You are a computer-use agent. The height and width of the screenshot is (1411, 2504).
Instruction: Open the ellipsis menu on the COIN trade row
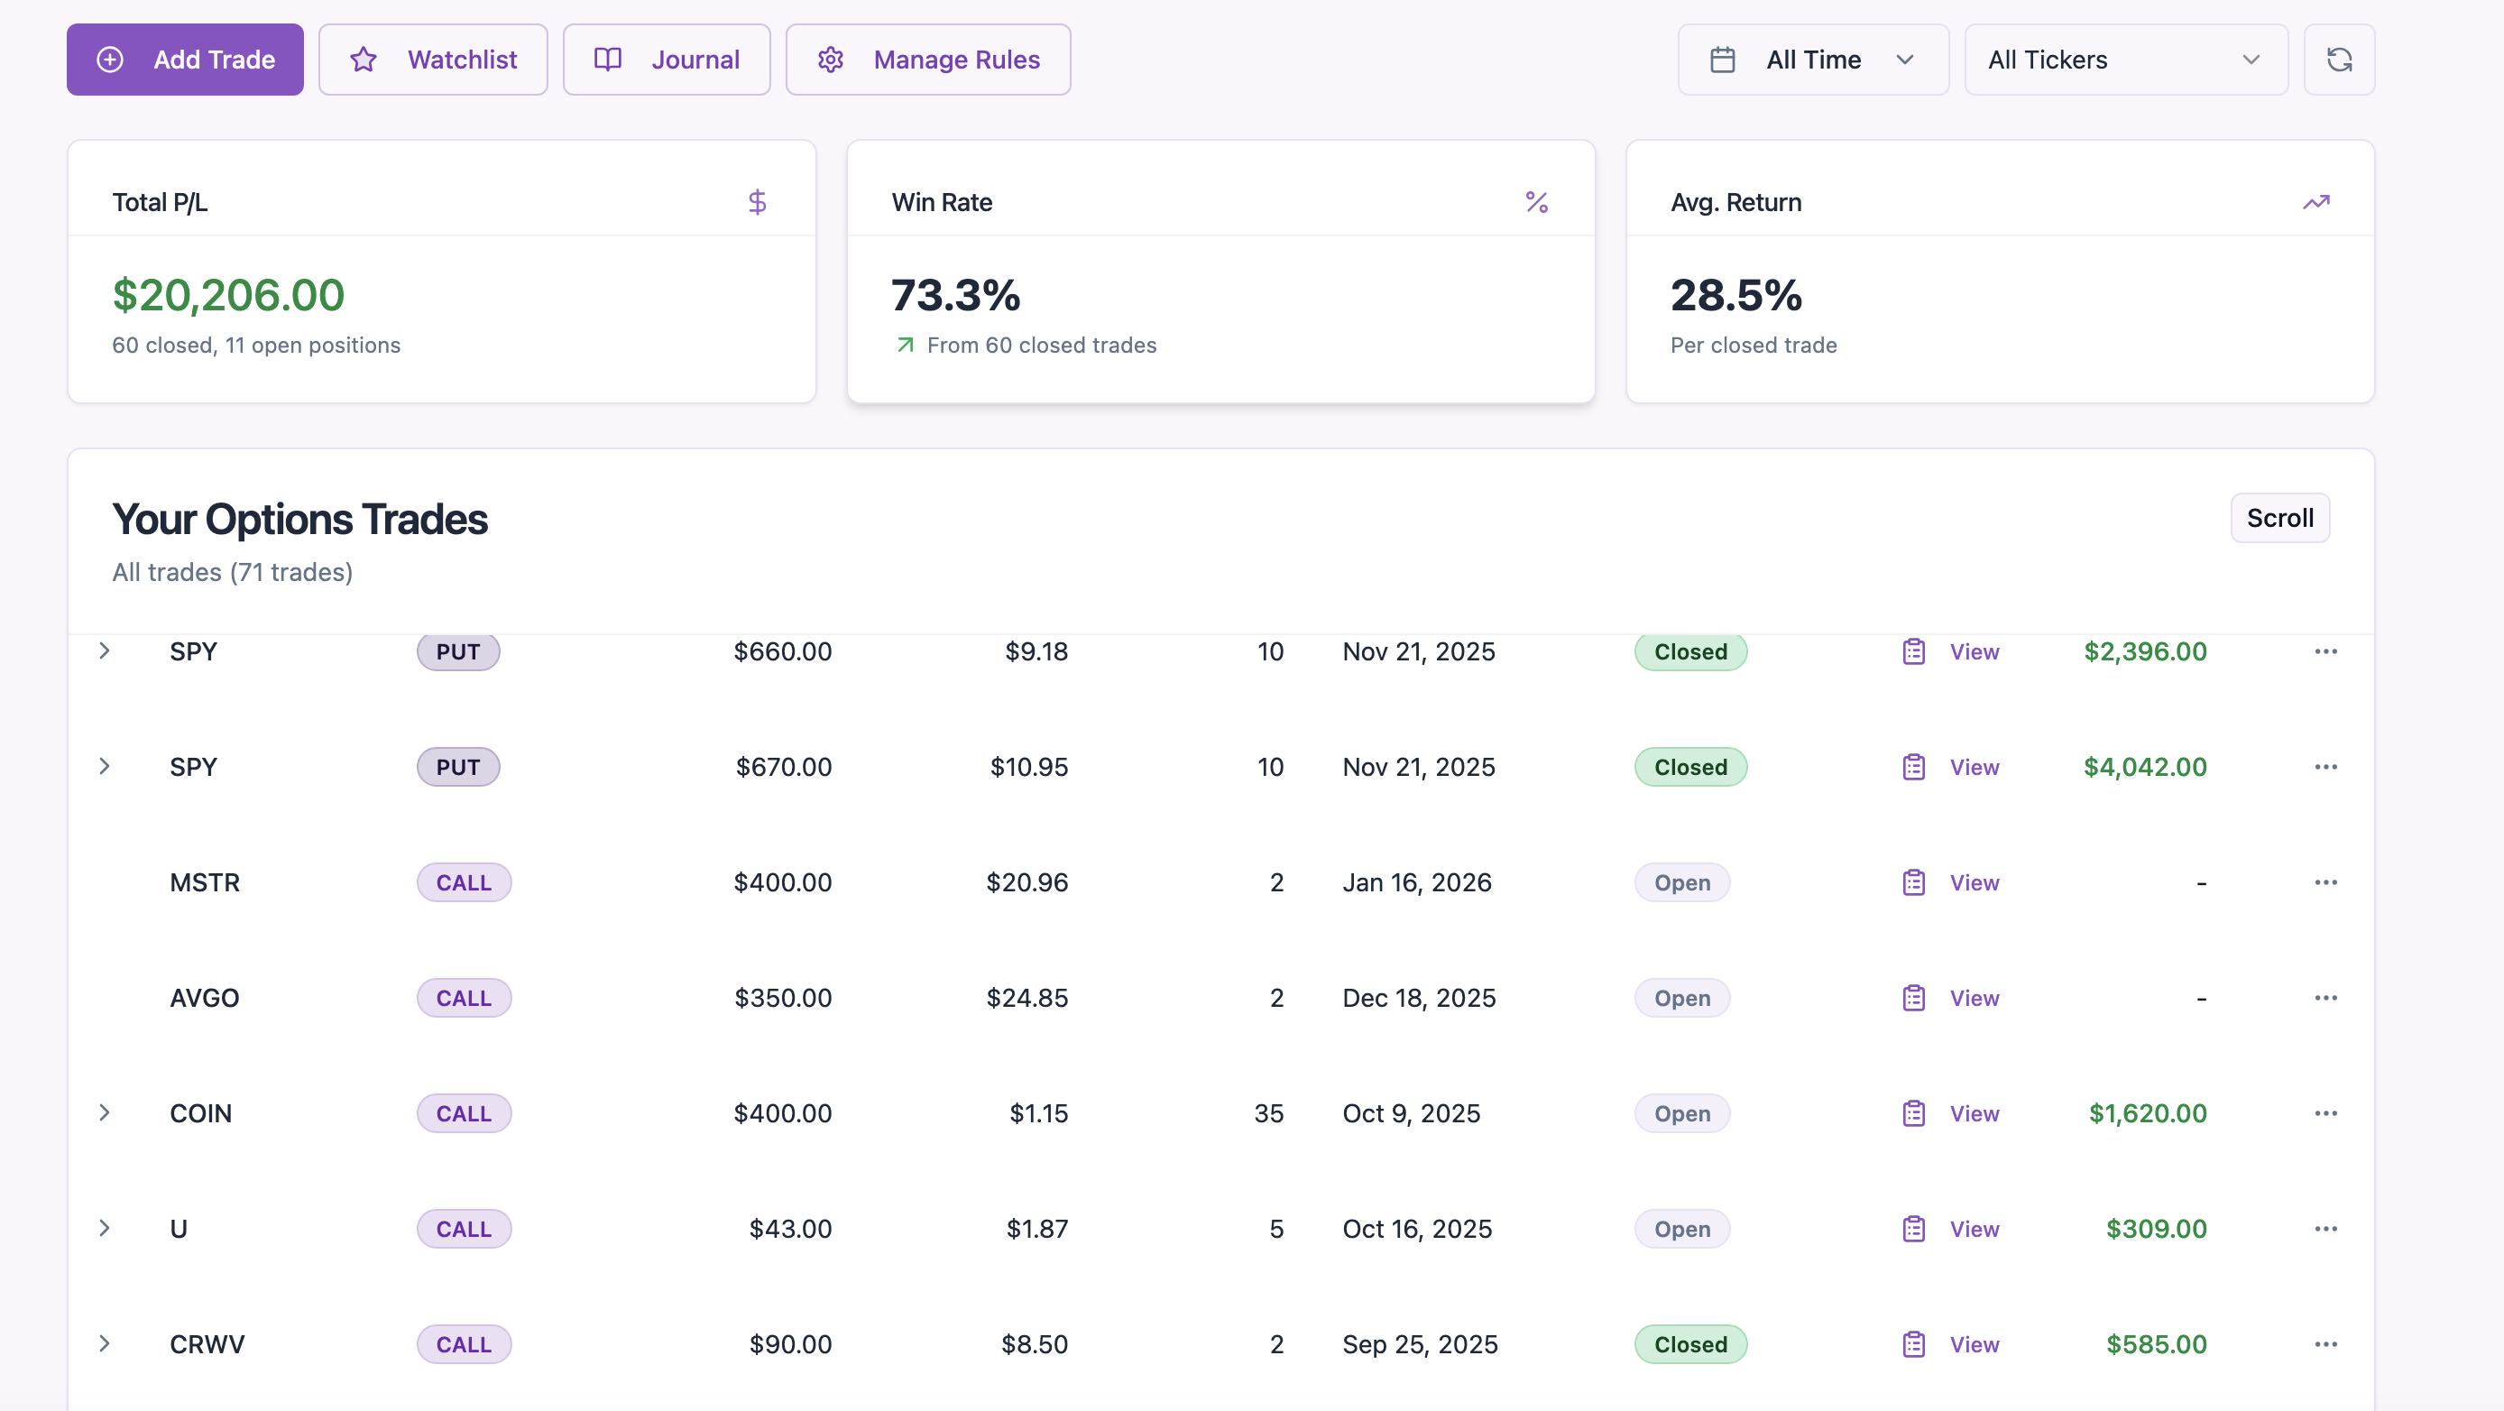coord(2325,1112)
